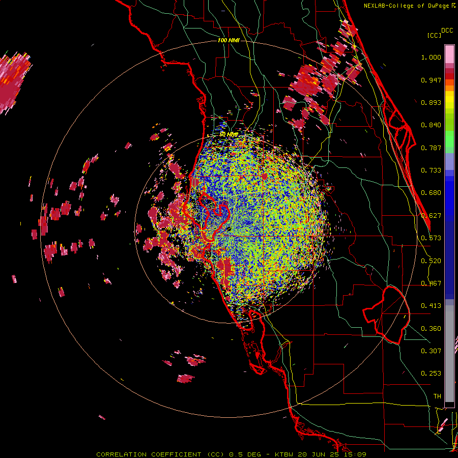Select the 0.253 legend value
This screenshot has height=458, width=458.
click(431, 374)
